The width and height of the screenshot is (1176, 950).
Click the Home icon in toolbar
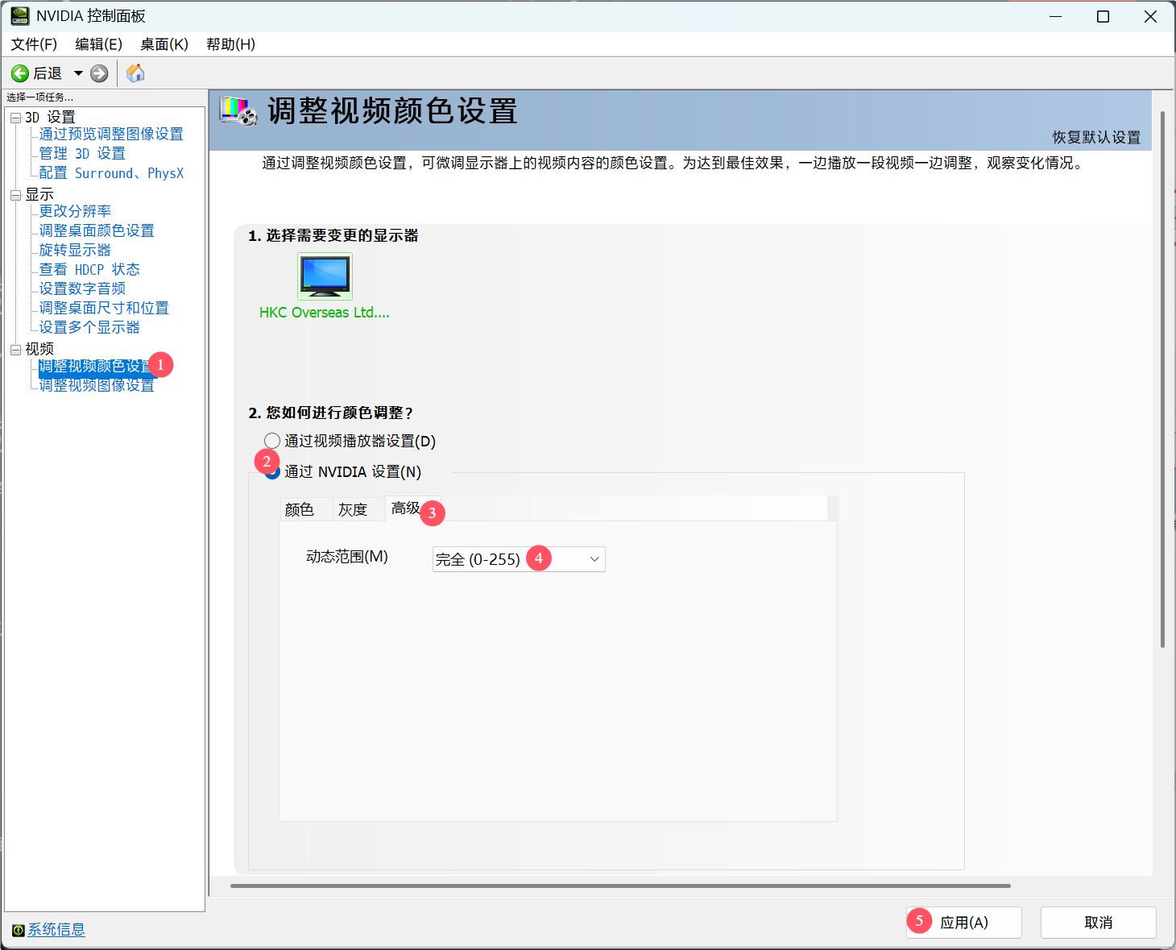pos(135,73)
